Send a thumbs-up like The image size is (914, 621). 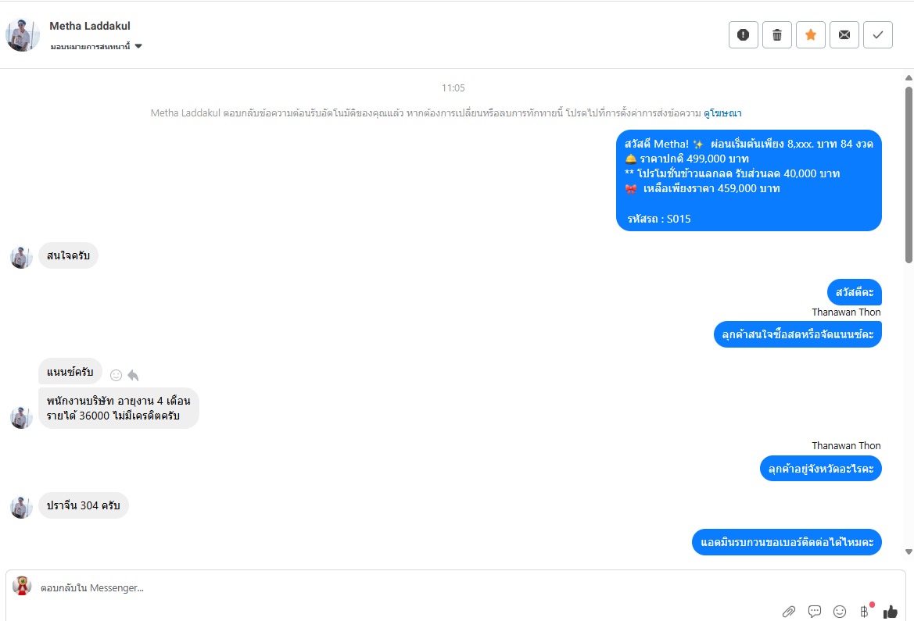890,612
